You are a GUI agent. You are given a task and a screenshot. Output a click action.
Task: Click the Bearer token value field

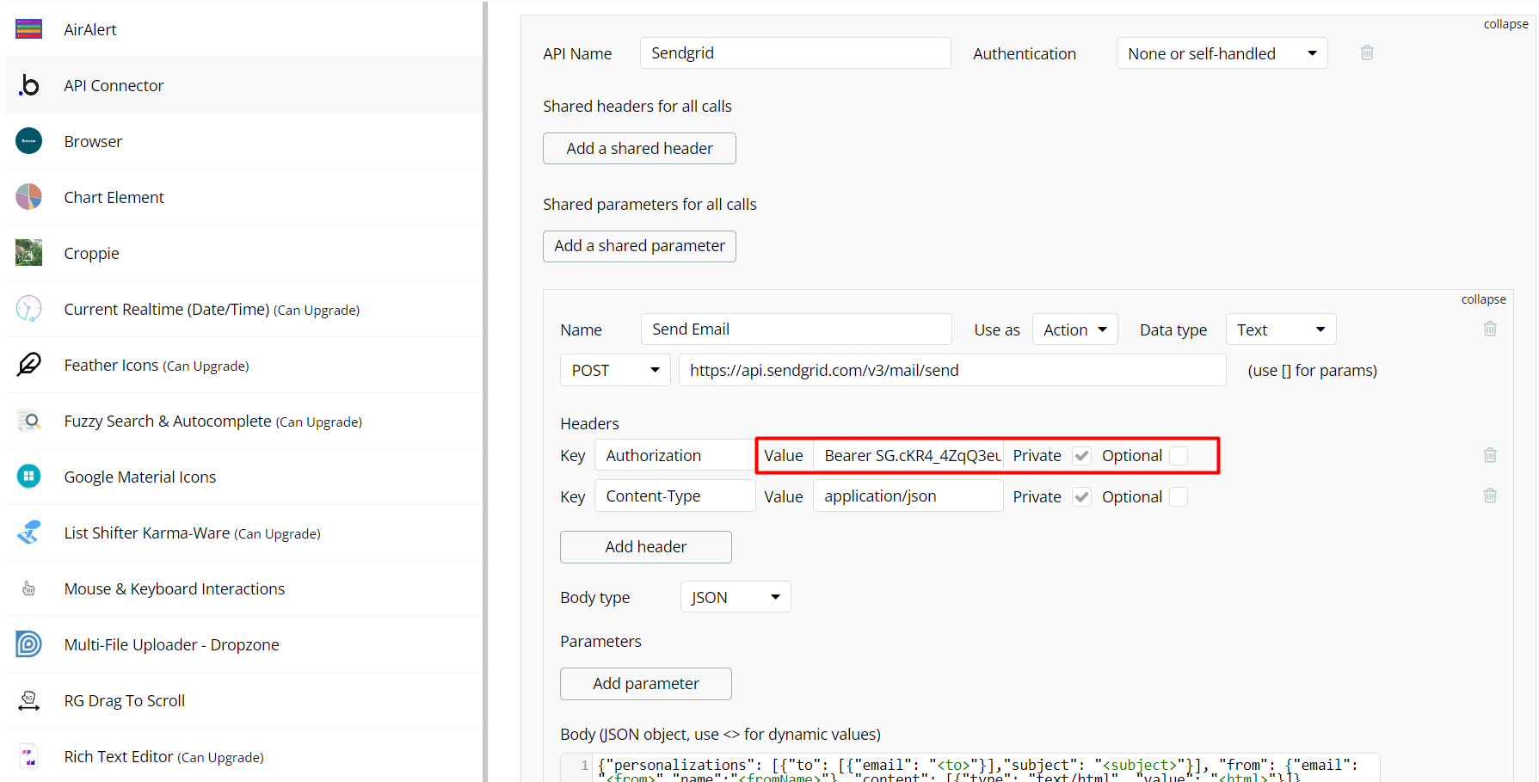pos(908,455)
